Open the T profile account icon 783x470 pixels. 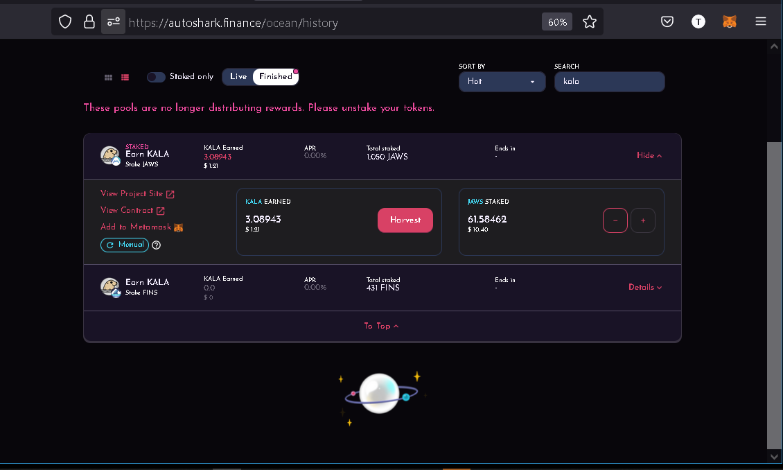tap(698, 21)
